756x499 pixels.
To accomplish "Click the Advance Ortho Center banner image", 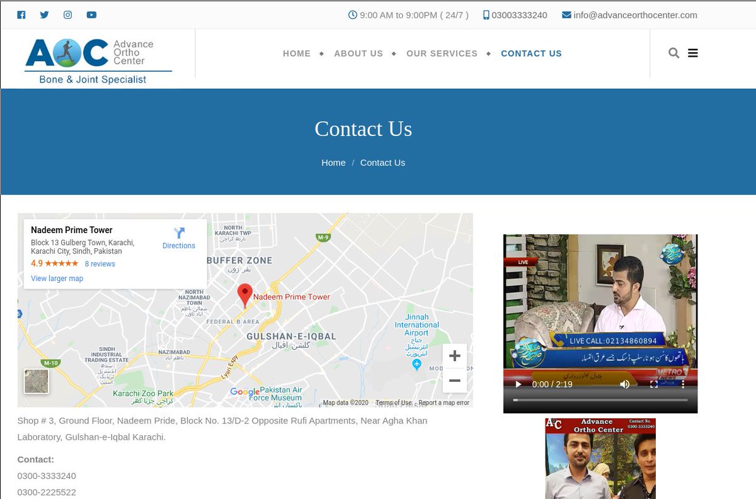I will click(x=600, y=459).
